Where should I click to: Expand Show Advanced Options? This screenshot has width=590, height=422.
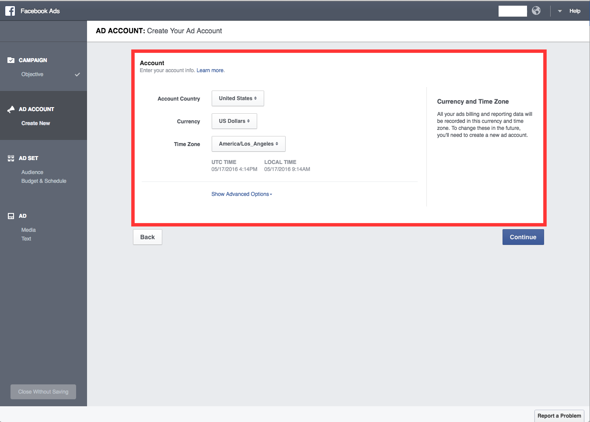[241, 194]
